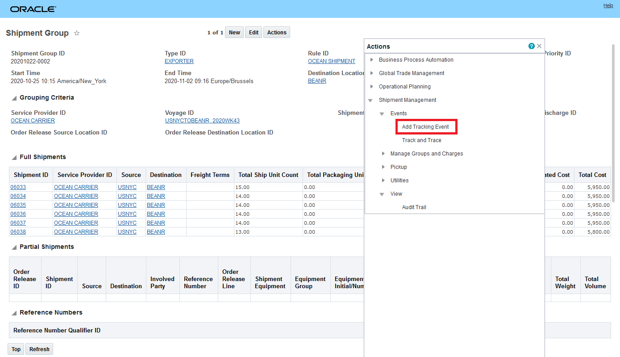Click the Edit button
This screenshot has width=620, height=357.
pos(254,33)
